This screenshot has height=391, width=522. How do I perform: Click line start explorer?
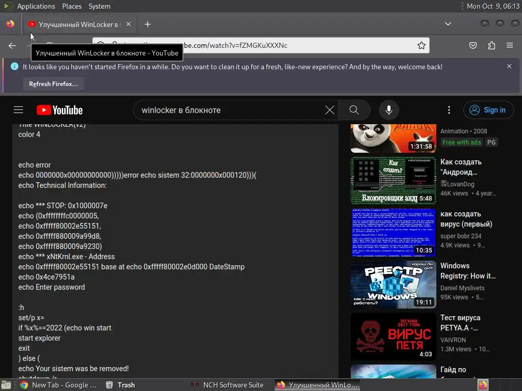coord(39,338)
